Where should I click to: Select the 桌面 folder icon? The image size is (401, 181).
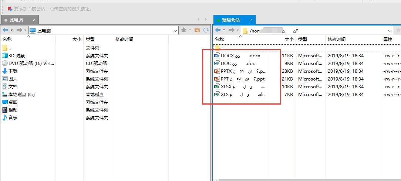4,102
